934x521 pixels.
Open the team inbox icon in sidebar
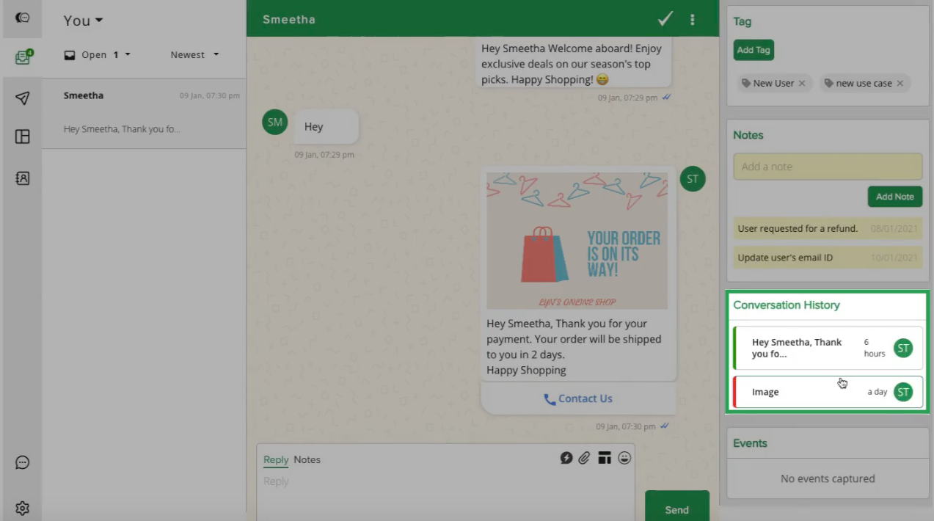pyautogui.click(x=23, y=57)
